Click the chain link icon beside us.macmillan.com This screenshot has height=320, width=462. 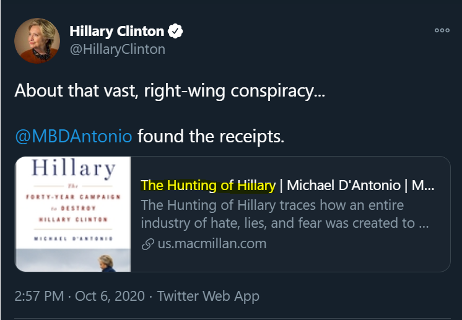(x=147, y=244)
